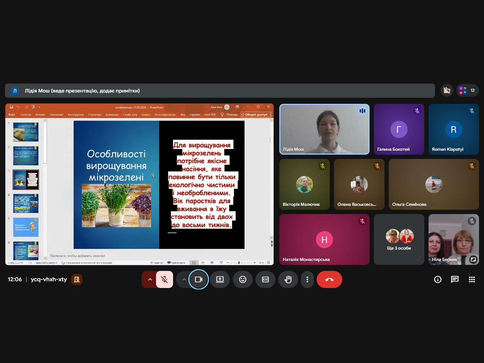Click muted mic icon on Наталія Монастирська tile
484x363 pixels.
tap(362, 221)
